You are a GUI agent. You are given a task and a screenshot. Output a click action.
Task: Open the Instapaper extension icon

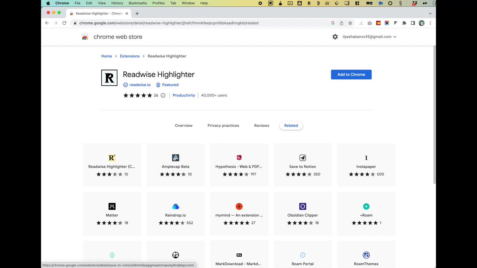pos(366,158)
